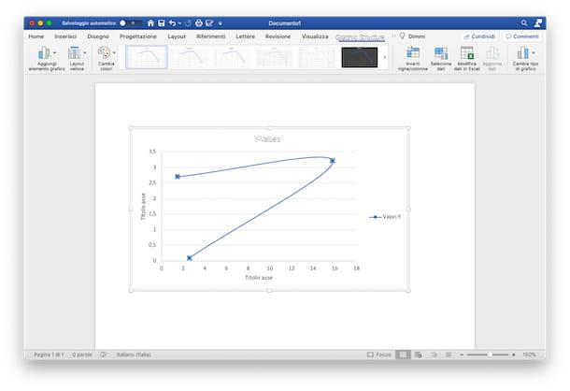570x391 pixels.
Task: Expand Aggiungi elemento grafico dropdown arrow
Action: tap(54, 53)
